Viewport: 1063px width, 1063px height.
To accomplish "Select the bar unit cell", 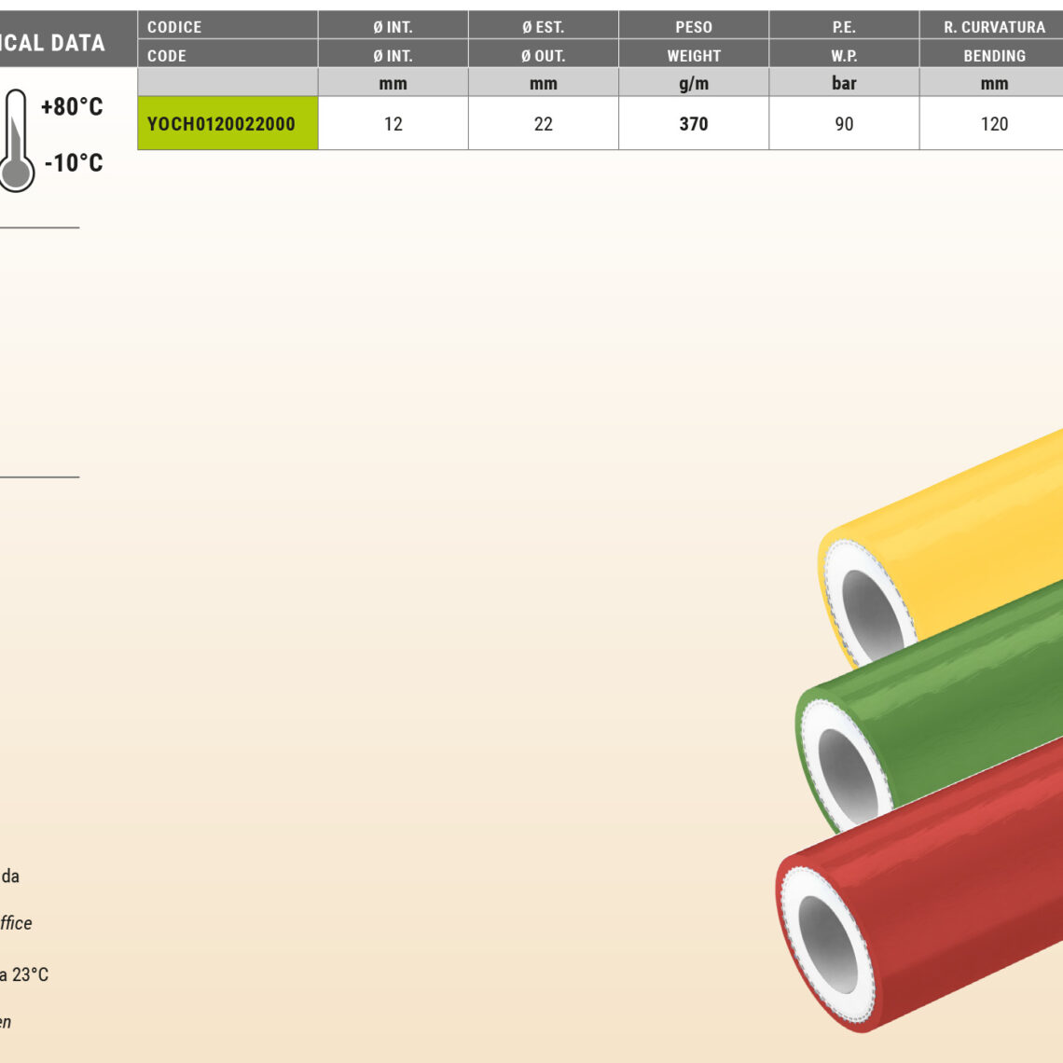I will pos(844,83).
